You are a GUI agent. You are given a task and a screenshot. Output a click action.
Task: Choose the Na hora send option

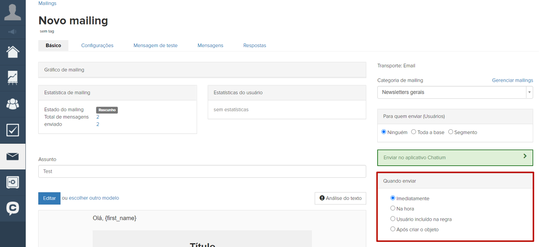pyautogui.click(x=393, y=209)
